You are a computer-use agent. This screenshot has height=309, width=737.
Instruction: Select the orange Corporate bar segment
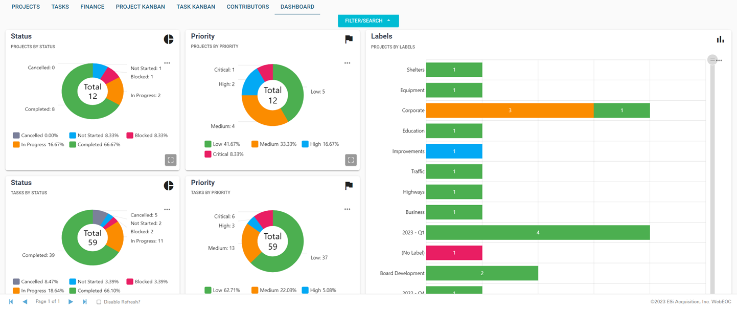coord(510,110)
